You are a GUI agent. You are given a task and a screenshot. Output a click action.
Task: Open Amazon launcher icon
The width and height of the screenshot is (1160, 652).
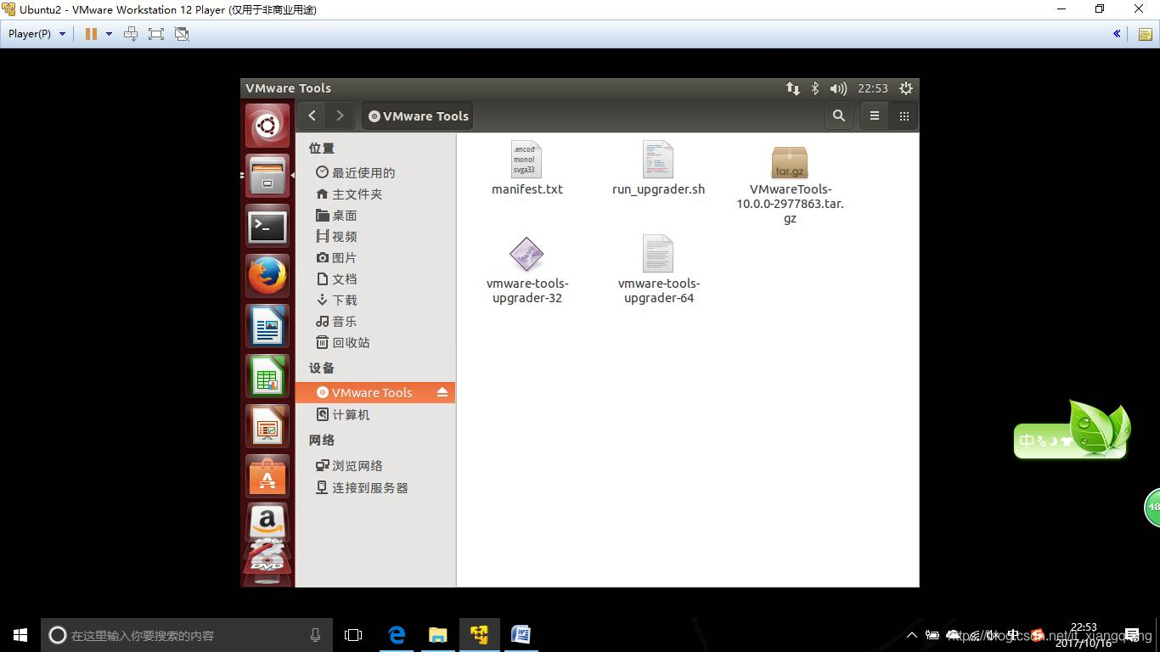click(267, 523)
